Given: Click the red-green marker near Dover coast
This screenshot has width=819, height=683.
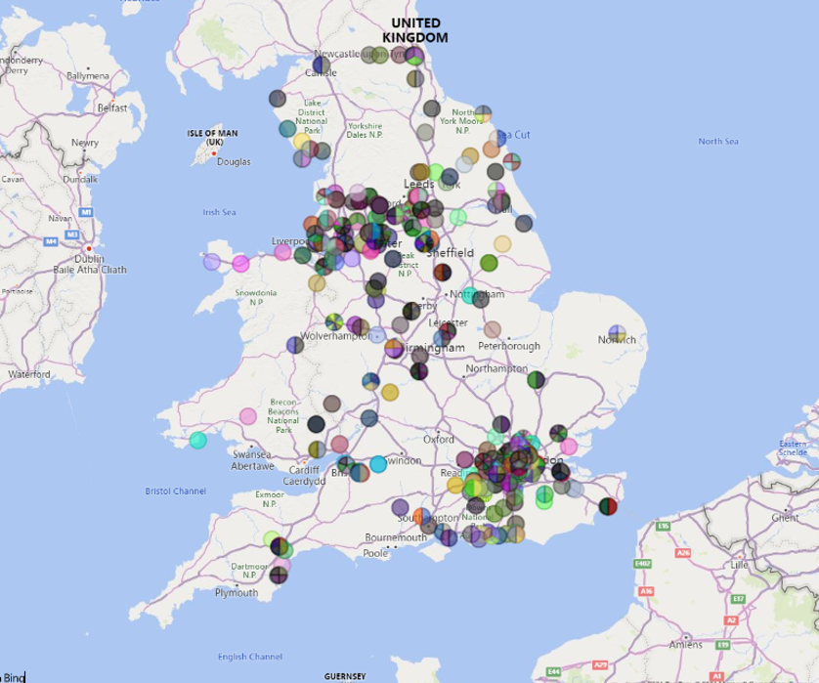Looking at the screenshot, I should pos(607,506).
